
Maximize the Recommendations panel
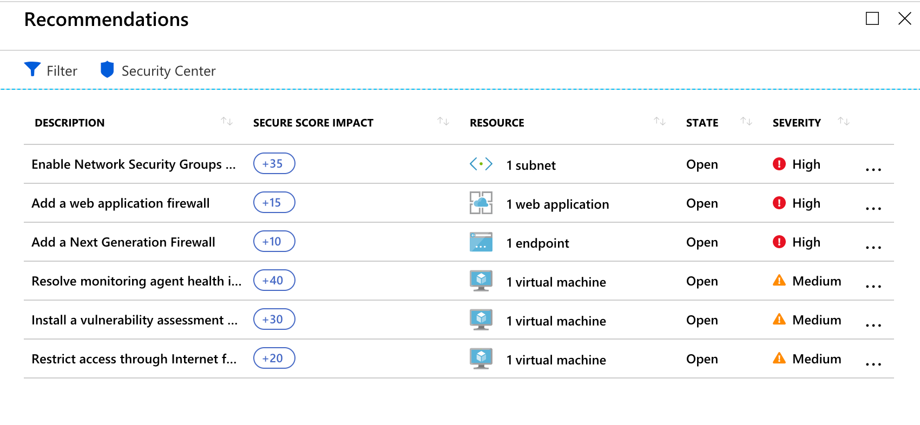tap(872, 19)
